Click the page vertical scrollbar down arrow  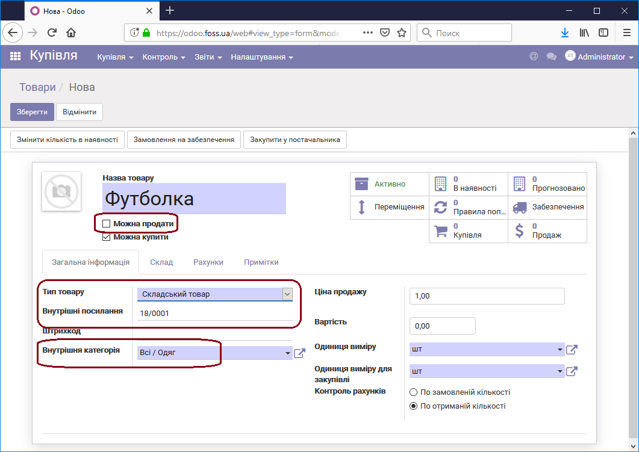tap(633, 445)
